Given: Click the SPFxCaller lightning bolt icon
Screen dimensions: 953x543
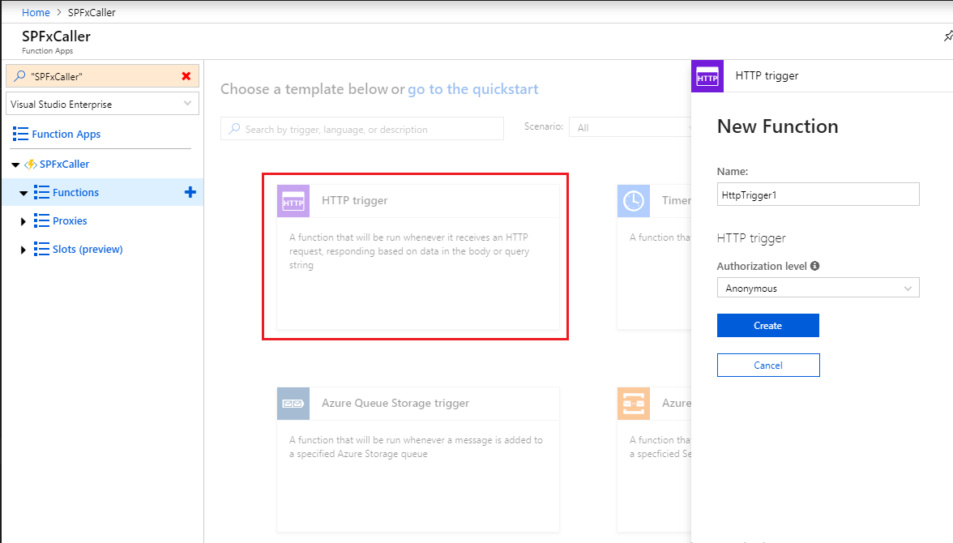Looking at the screenshot, I should pyautogui.click(x=31, y=165).
